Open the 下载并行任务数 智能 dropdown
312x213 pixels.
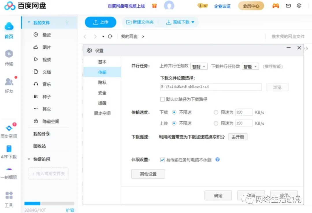point(250,66)
